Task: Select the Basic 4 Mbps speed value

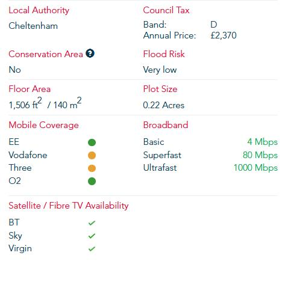Action: click(x=263, y=142)
